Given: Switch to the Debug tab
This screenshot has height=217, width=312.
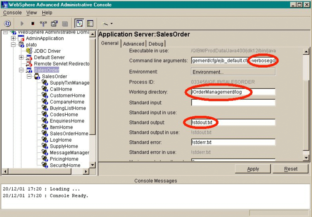Looking at the screenshot, I should pos(156,44).
